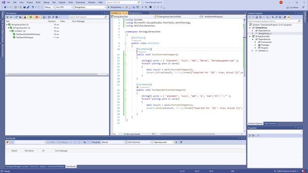Toggle the failed tests filter in Test Explorer
The width and height of the screenshot is (308, 173).
(x=38, y=17)
